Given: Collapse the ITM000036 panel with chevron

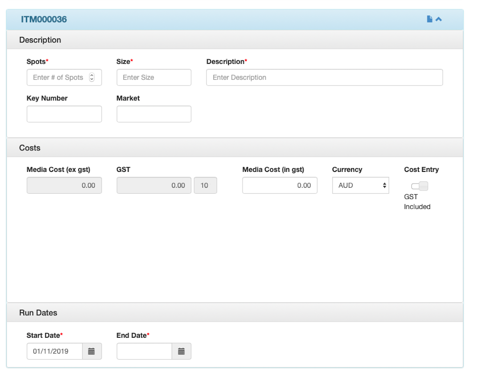Looking at the screenshot, I should 438,19.
